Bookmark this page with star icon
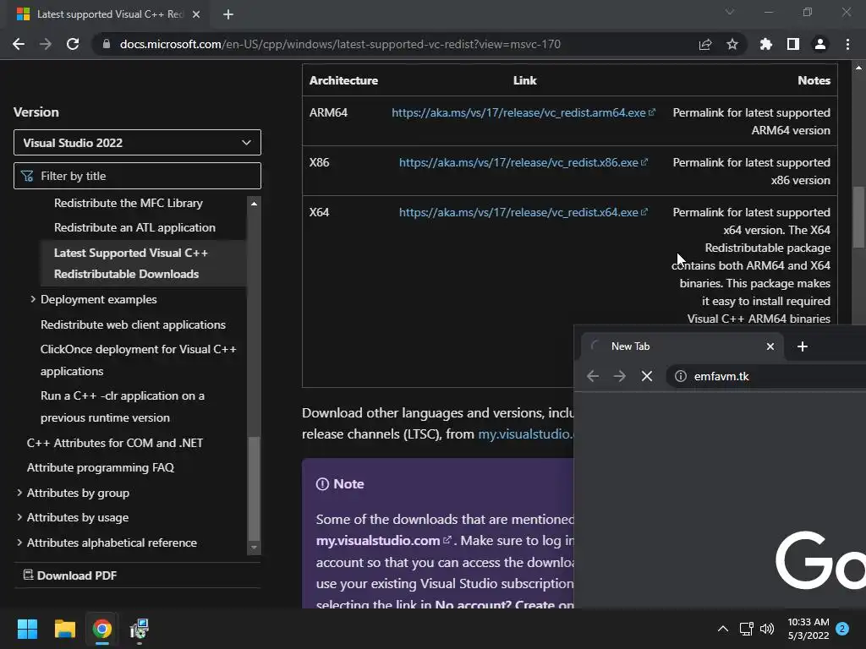Viewport: 866px width, 649px height. coord(732,44)
